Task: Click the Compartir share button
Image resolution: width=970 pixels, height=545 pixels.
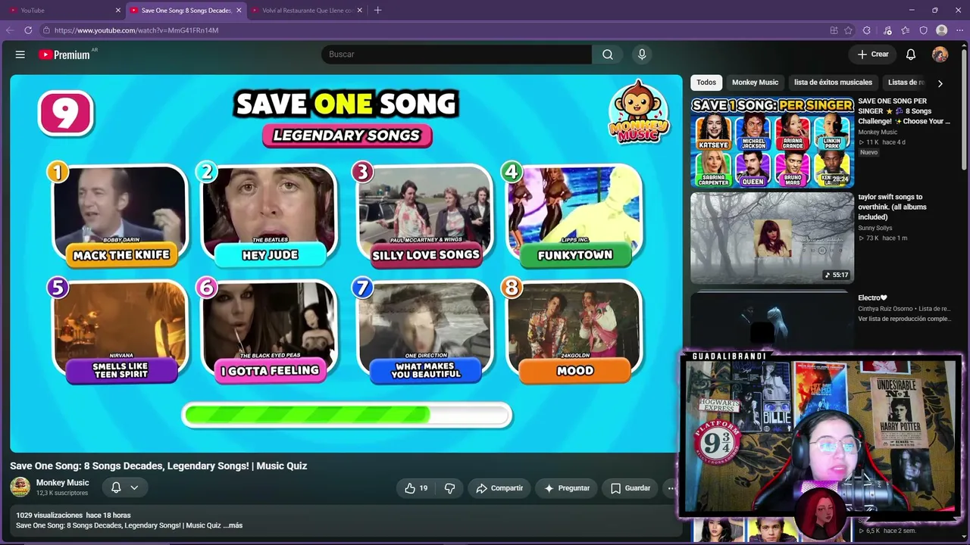Action: 499,488
